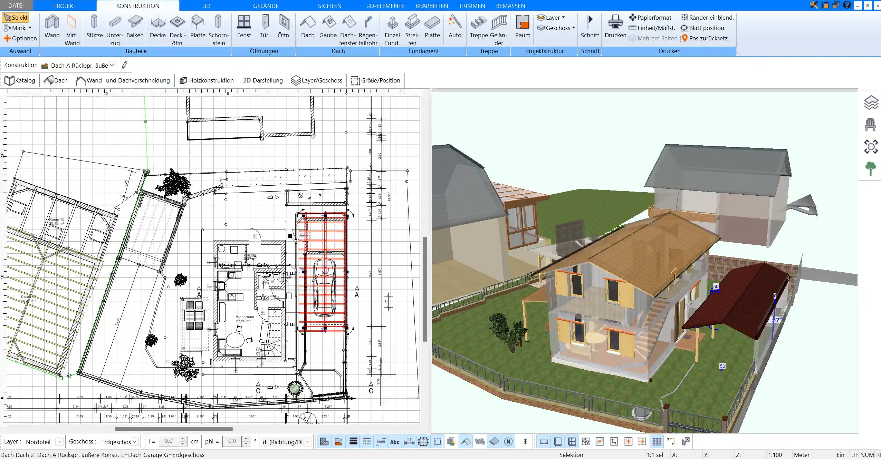Open the DATEI menu
The width and height of the screenshot is (881, 459).
(16, 6)
